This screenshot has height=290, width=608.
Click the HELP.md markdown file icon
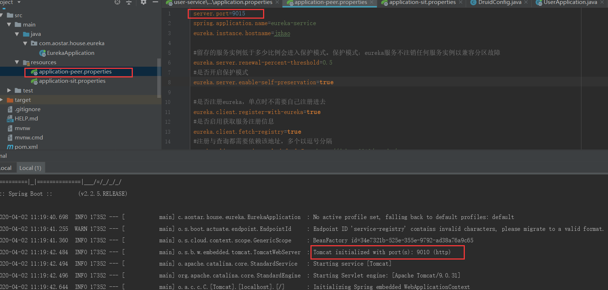pos(10,119)
